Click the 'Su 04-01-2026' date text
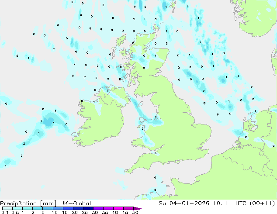Viewport: 277px width, 214px height. [184, 204]
